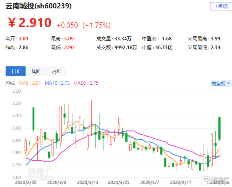Click the 最高 value 3.09
The height and width of the screenshot is (187, 232).
click(69, 39)
